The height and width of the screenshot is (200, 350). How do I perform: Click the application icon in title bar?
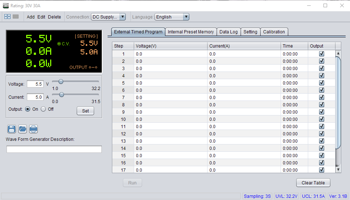(6, 5)
